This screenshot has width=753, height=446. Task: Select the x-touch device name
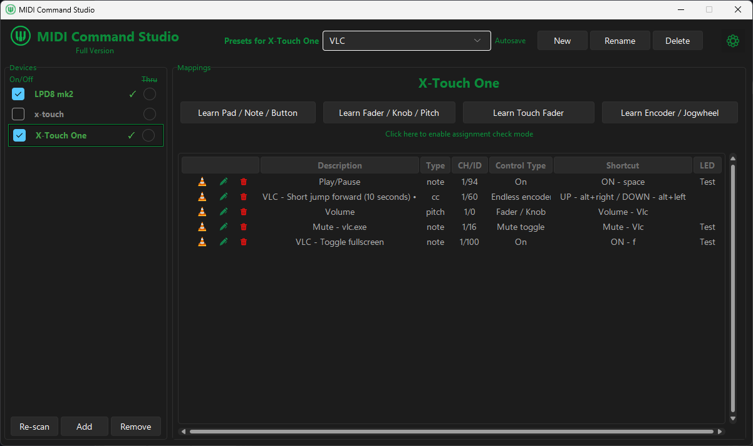coord(49,114)
